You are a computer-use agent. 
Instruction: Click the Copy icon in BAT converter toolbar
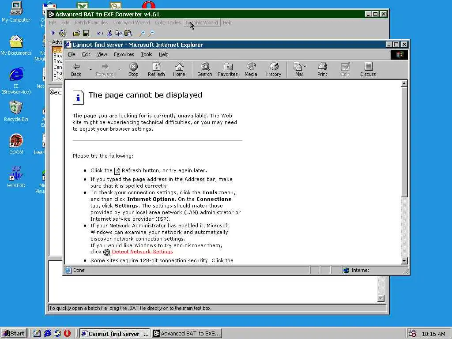(x=119, y=34)
